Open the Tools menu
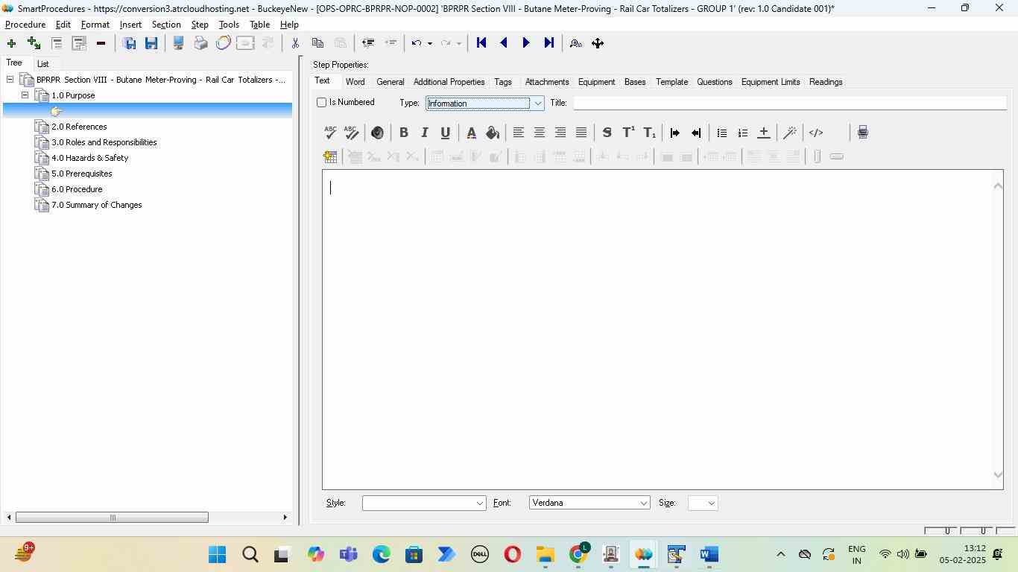This screenshot has width=1018, height=572. [x=229, y=25]
